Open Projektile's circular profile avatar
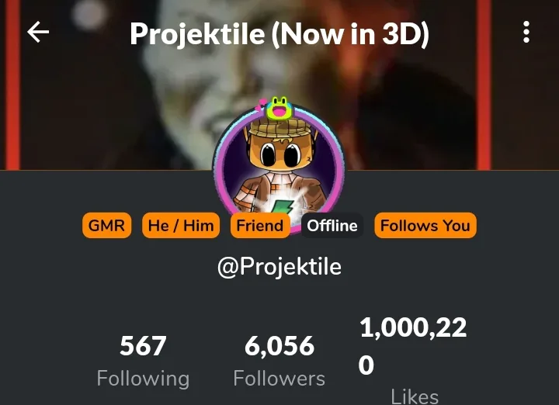This screenshot has width=559, height=405. (x=279, y=167)
